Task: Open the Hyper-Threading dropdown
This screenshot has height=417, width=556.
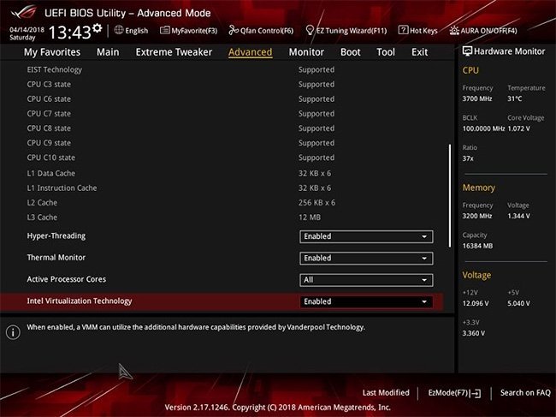Action: coord(366,236)
